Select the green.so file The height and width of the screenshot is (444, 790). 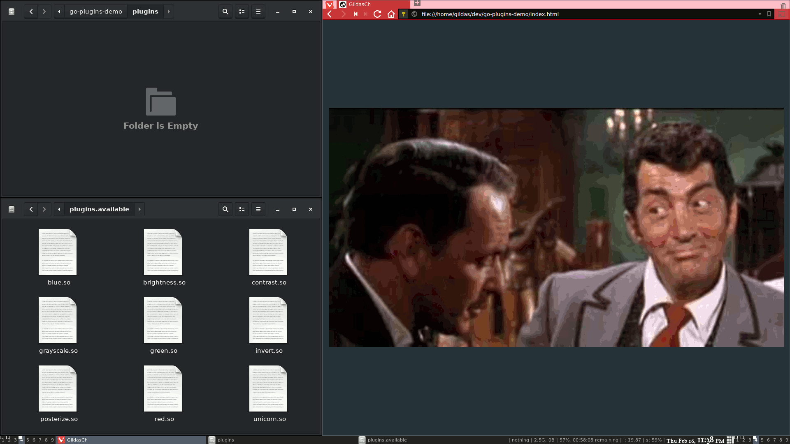click(163, 325)
